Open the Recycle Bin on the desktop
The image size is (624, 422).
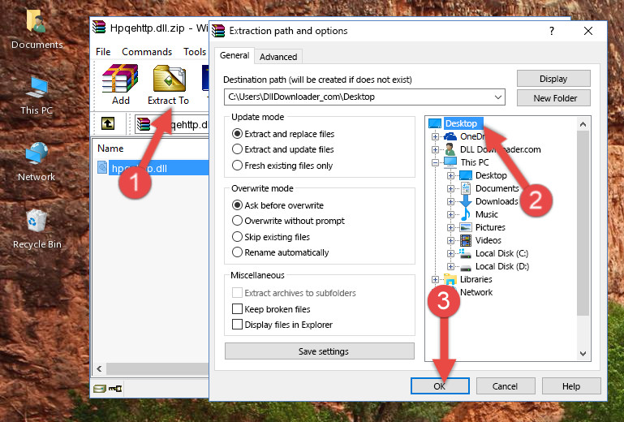(x=37, y=221)
